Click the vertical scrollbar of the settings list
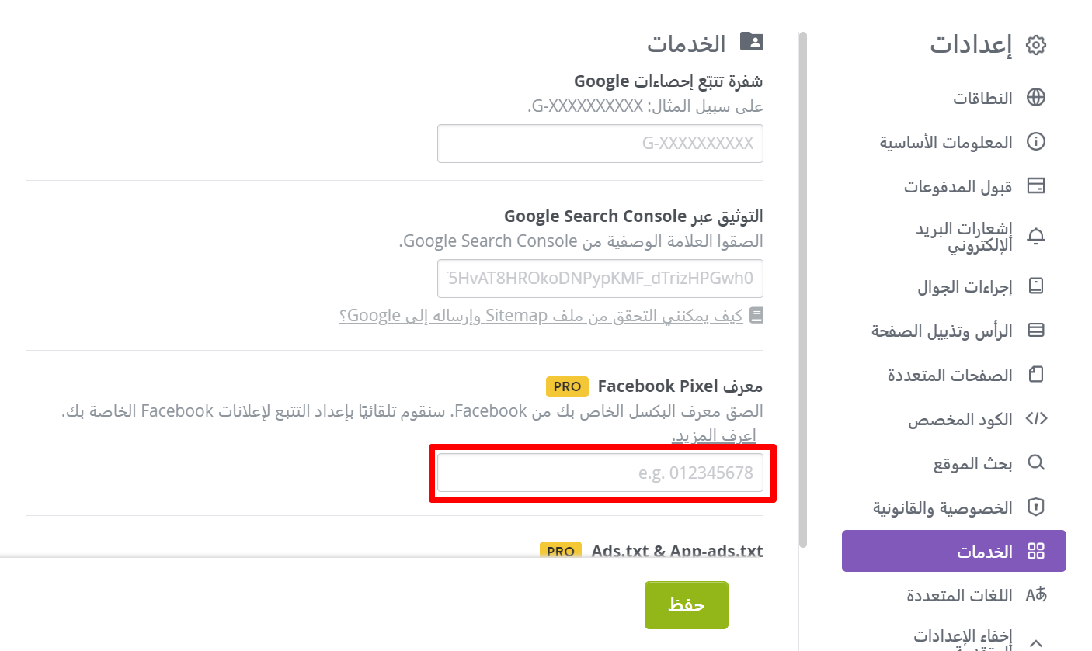Image resolution: width=1092 pixels, height=651 pixels. point(803,287)
